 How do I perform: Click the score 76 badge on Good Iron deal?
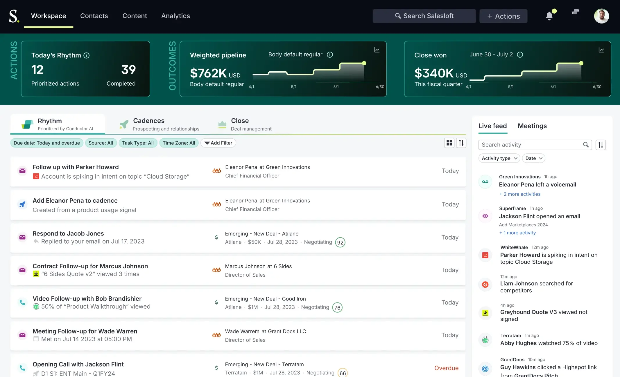tap(337, 308)
